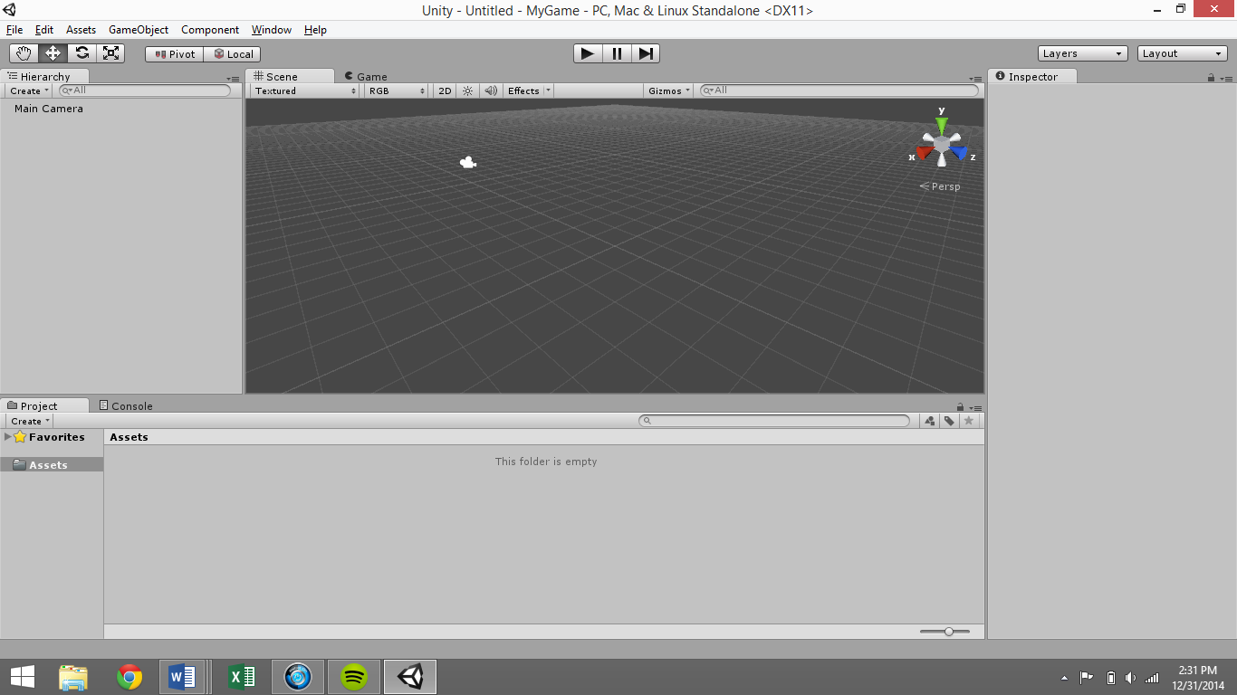
Task: Select Main Camera in the Hierarchy
Action: tap(49, 109)
